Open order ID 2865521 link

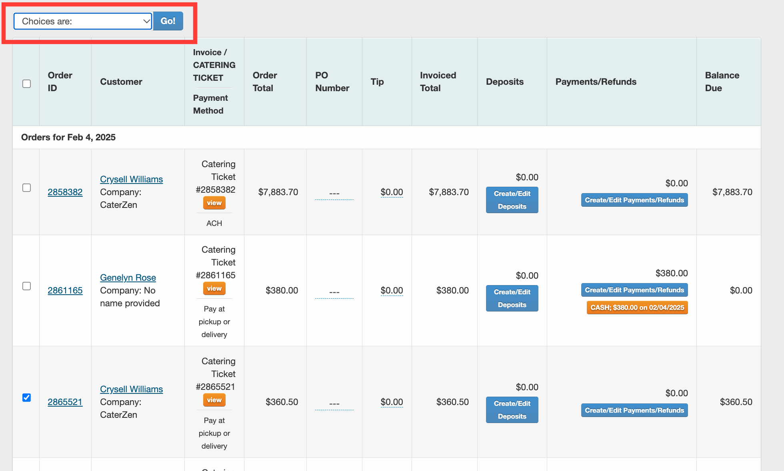coord(65,402)
